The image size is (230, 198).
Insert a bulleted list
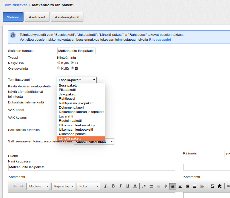click(151, 186)
